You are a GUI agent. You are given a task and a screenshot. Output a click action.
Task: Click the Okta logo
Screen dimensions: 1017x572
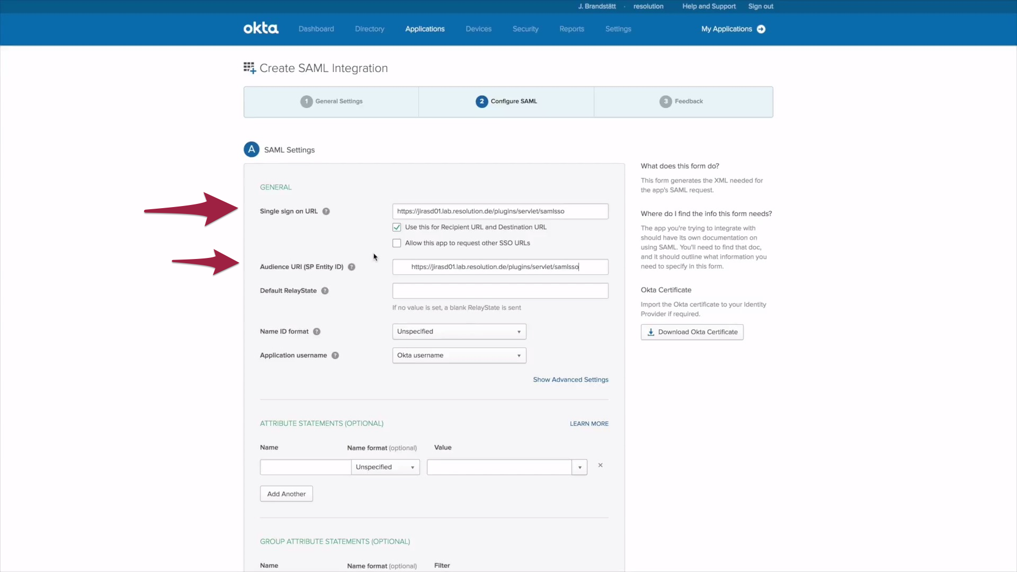[261, 29]
